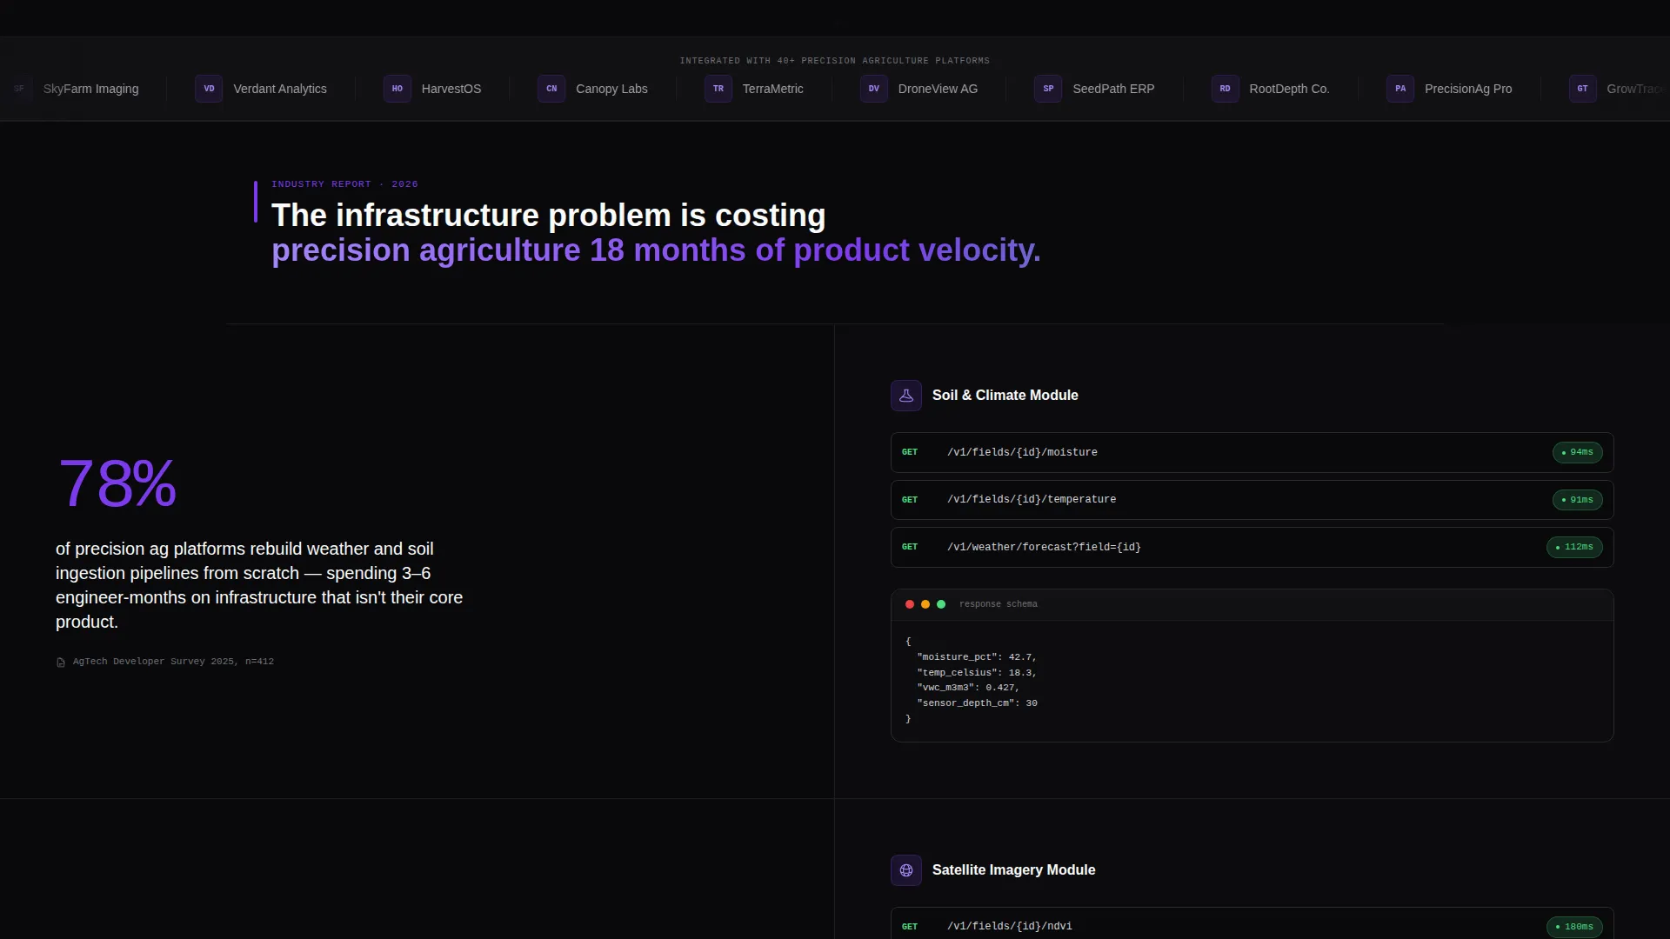This screenshot has height=939, width=1670.
Task: Click the DV badge for DroneView AG
Action: pyautogui.click(x=873, y=89)
